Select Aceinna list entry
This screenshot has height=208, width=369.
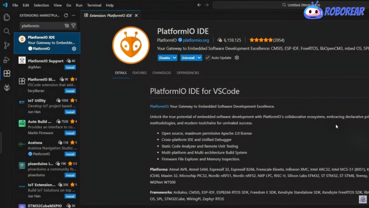pos(47,148)
